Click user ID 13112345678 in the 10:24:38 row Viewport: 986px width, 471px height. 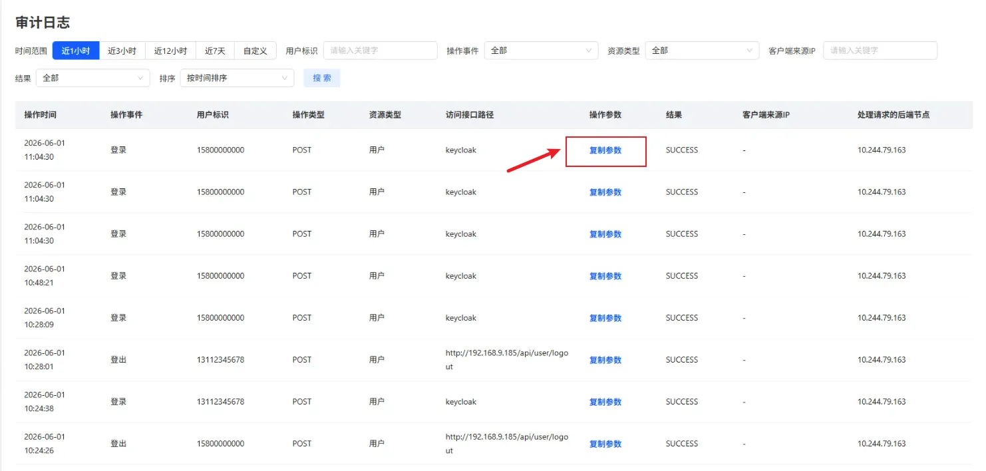coord(221,402)
